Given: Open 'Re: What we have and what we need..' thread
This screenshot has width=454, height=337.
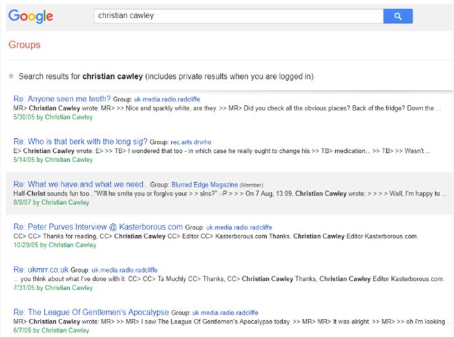Looking at the screenshot, I should [x=80, y=184].
